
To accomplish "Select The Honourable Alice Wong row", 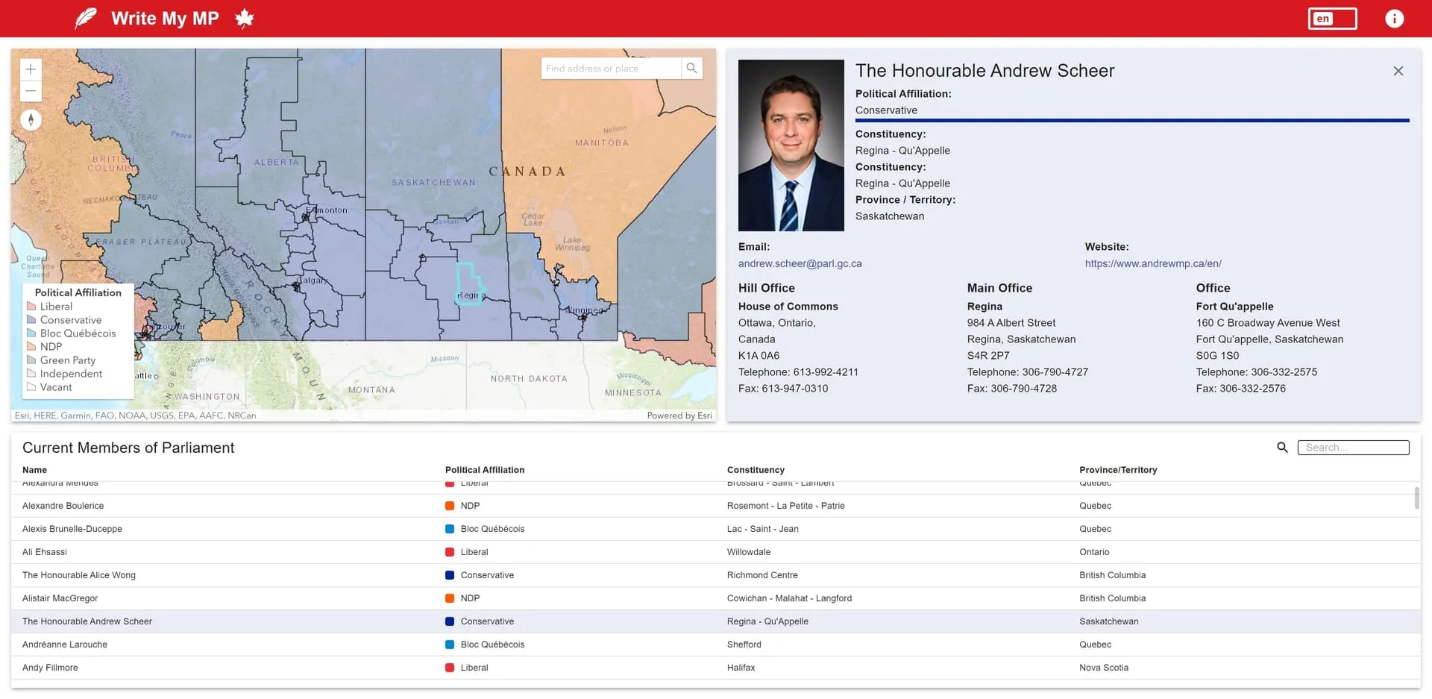I will pos(715,575).
